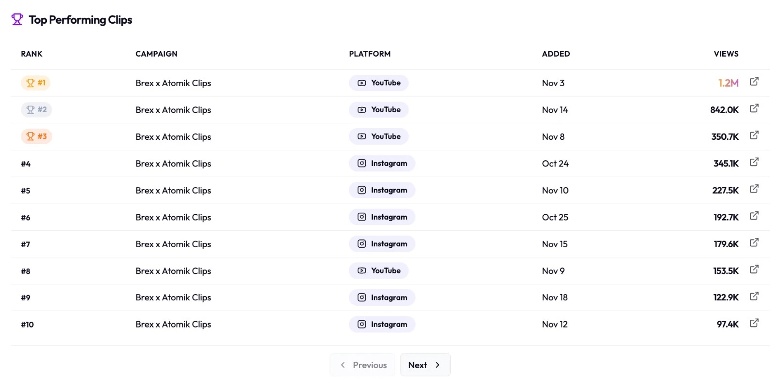Click the external link icon on the rank #10 row

click(754, 323)
